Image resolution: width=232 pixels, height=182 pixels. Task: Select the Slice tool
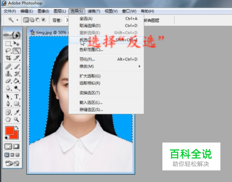[17, 58]
